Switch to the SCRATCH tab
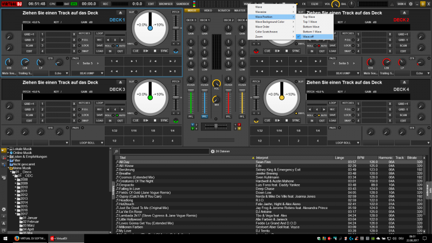This screenshot has width=432, height=243. 224,10
